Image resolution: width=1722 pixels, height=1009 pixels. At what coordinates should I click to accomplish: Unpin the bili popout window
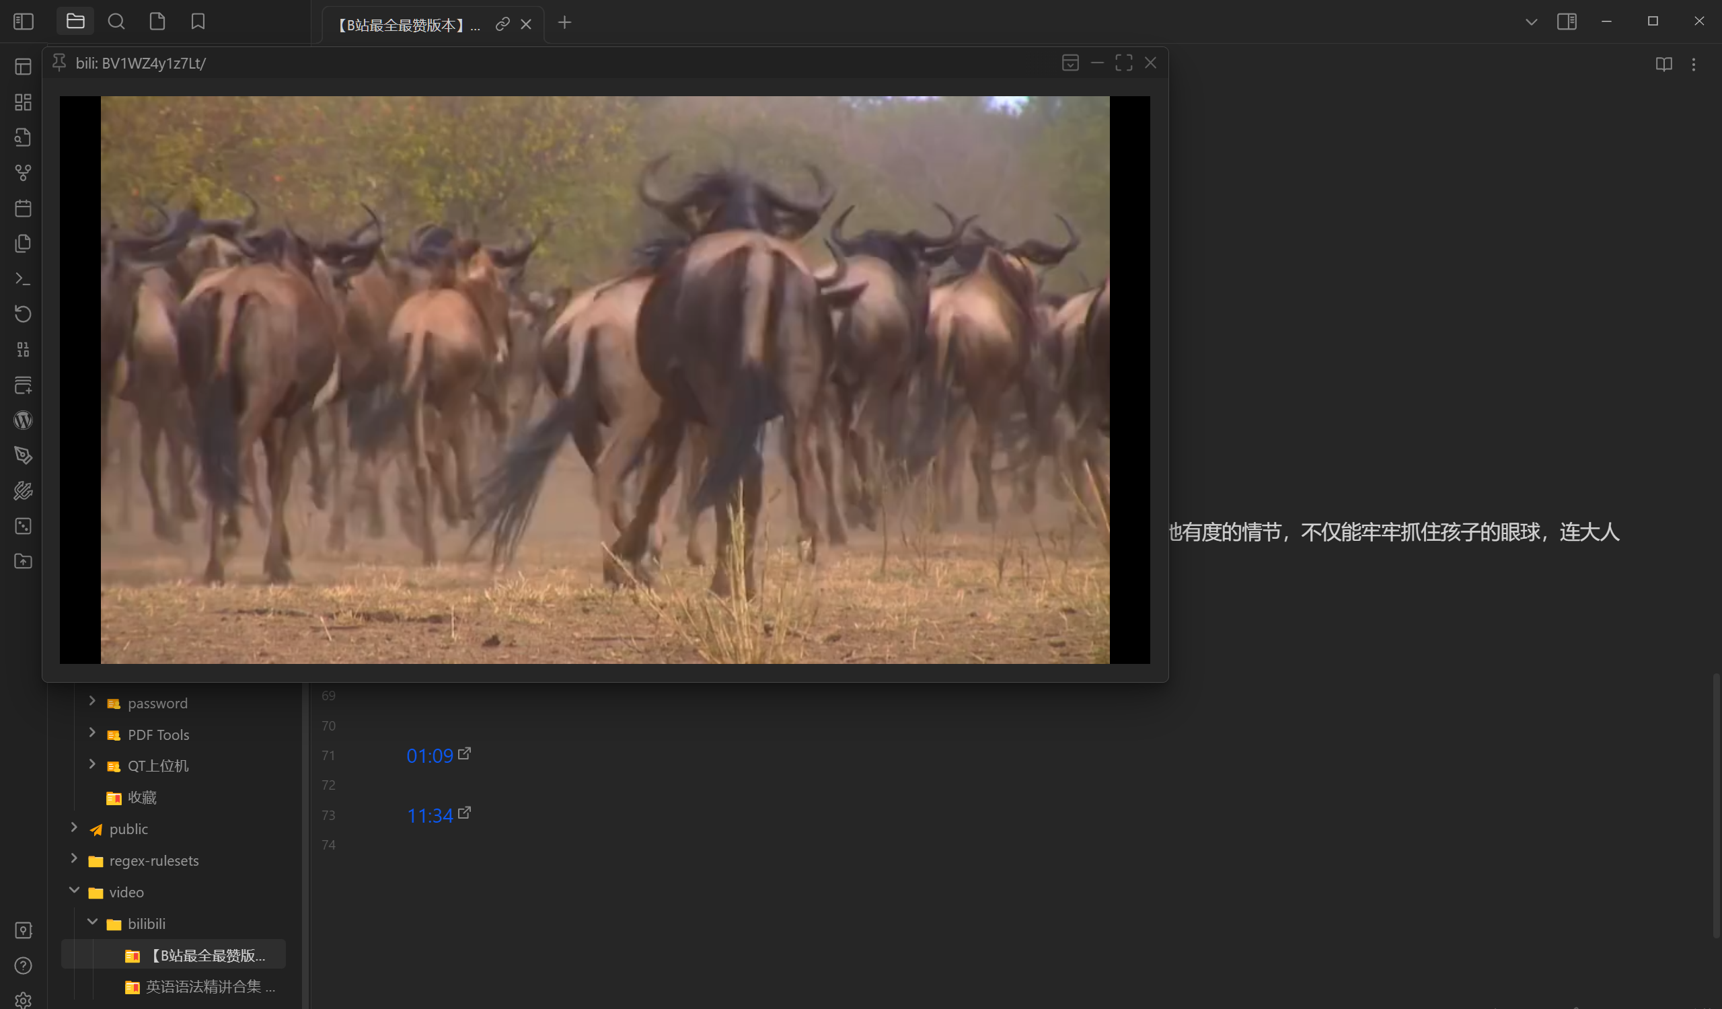tap(59, 63)
